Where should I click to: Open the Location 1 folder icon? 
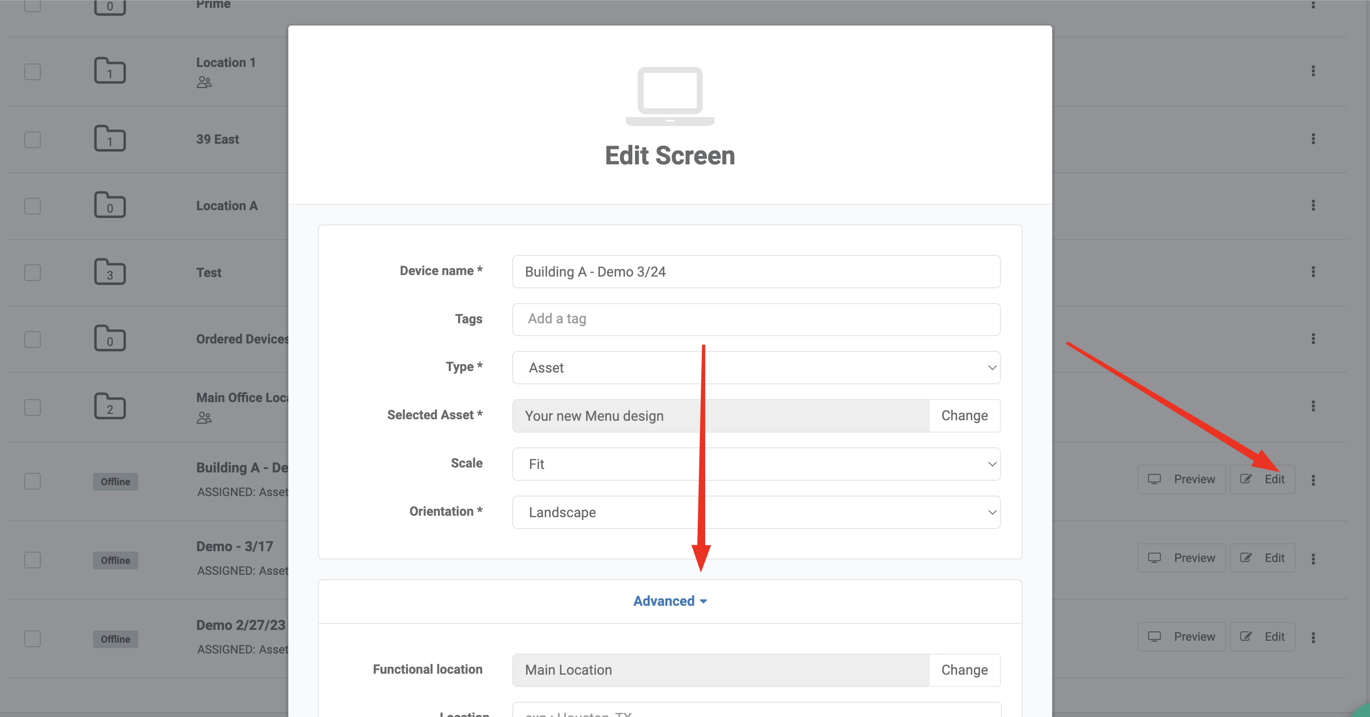pos(110,71)
